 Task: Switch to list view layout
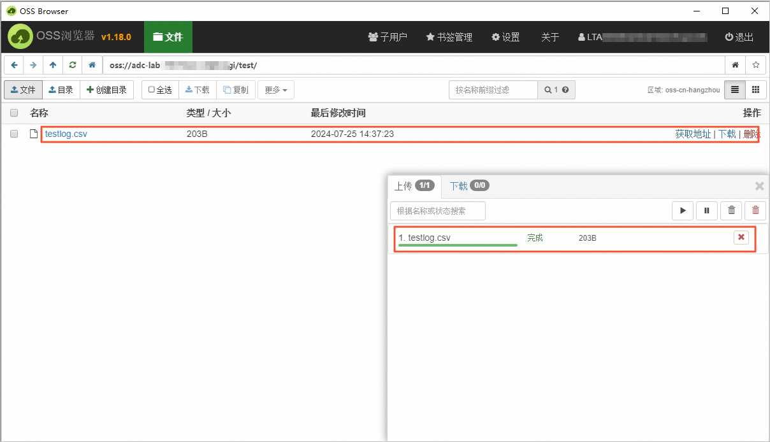click(735, 90)
